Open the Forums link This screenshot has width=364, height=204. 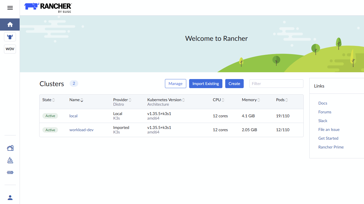click(x=325, y=112)
